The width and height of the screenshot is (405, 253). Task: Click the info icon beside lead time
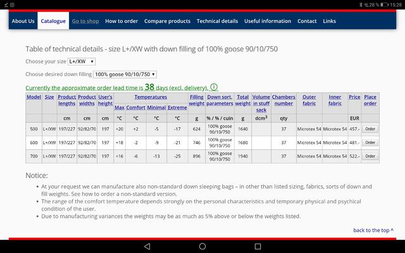tap(214, 87)
